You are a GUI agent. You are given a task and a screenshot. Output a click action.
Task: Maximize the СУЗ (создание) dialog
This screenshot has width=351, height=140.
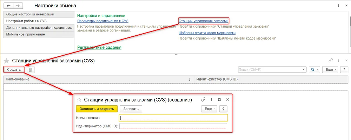(x=219, y=100)
